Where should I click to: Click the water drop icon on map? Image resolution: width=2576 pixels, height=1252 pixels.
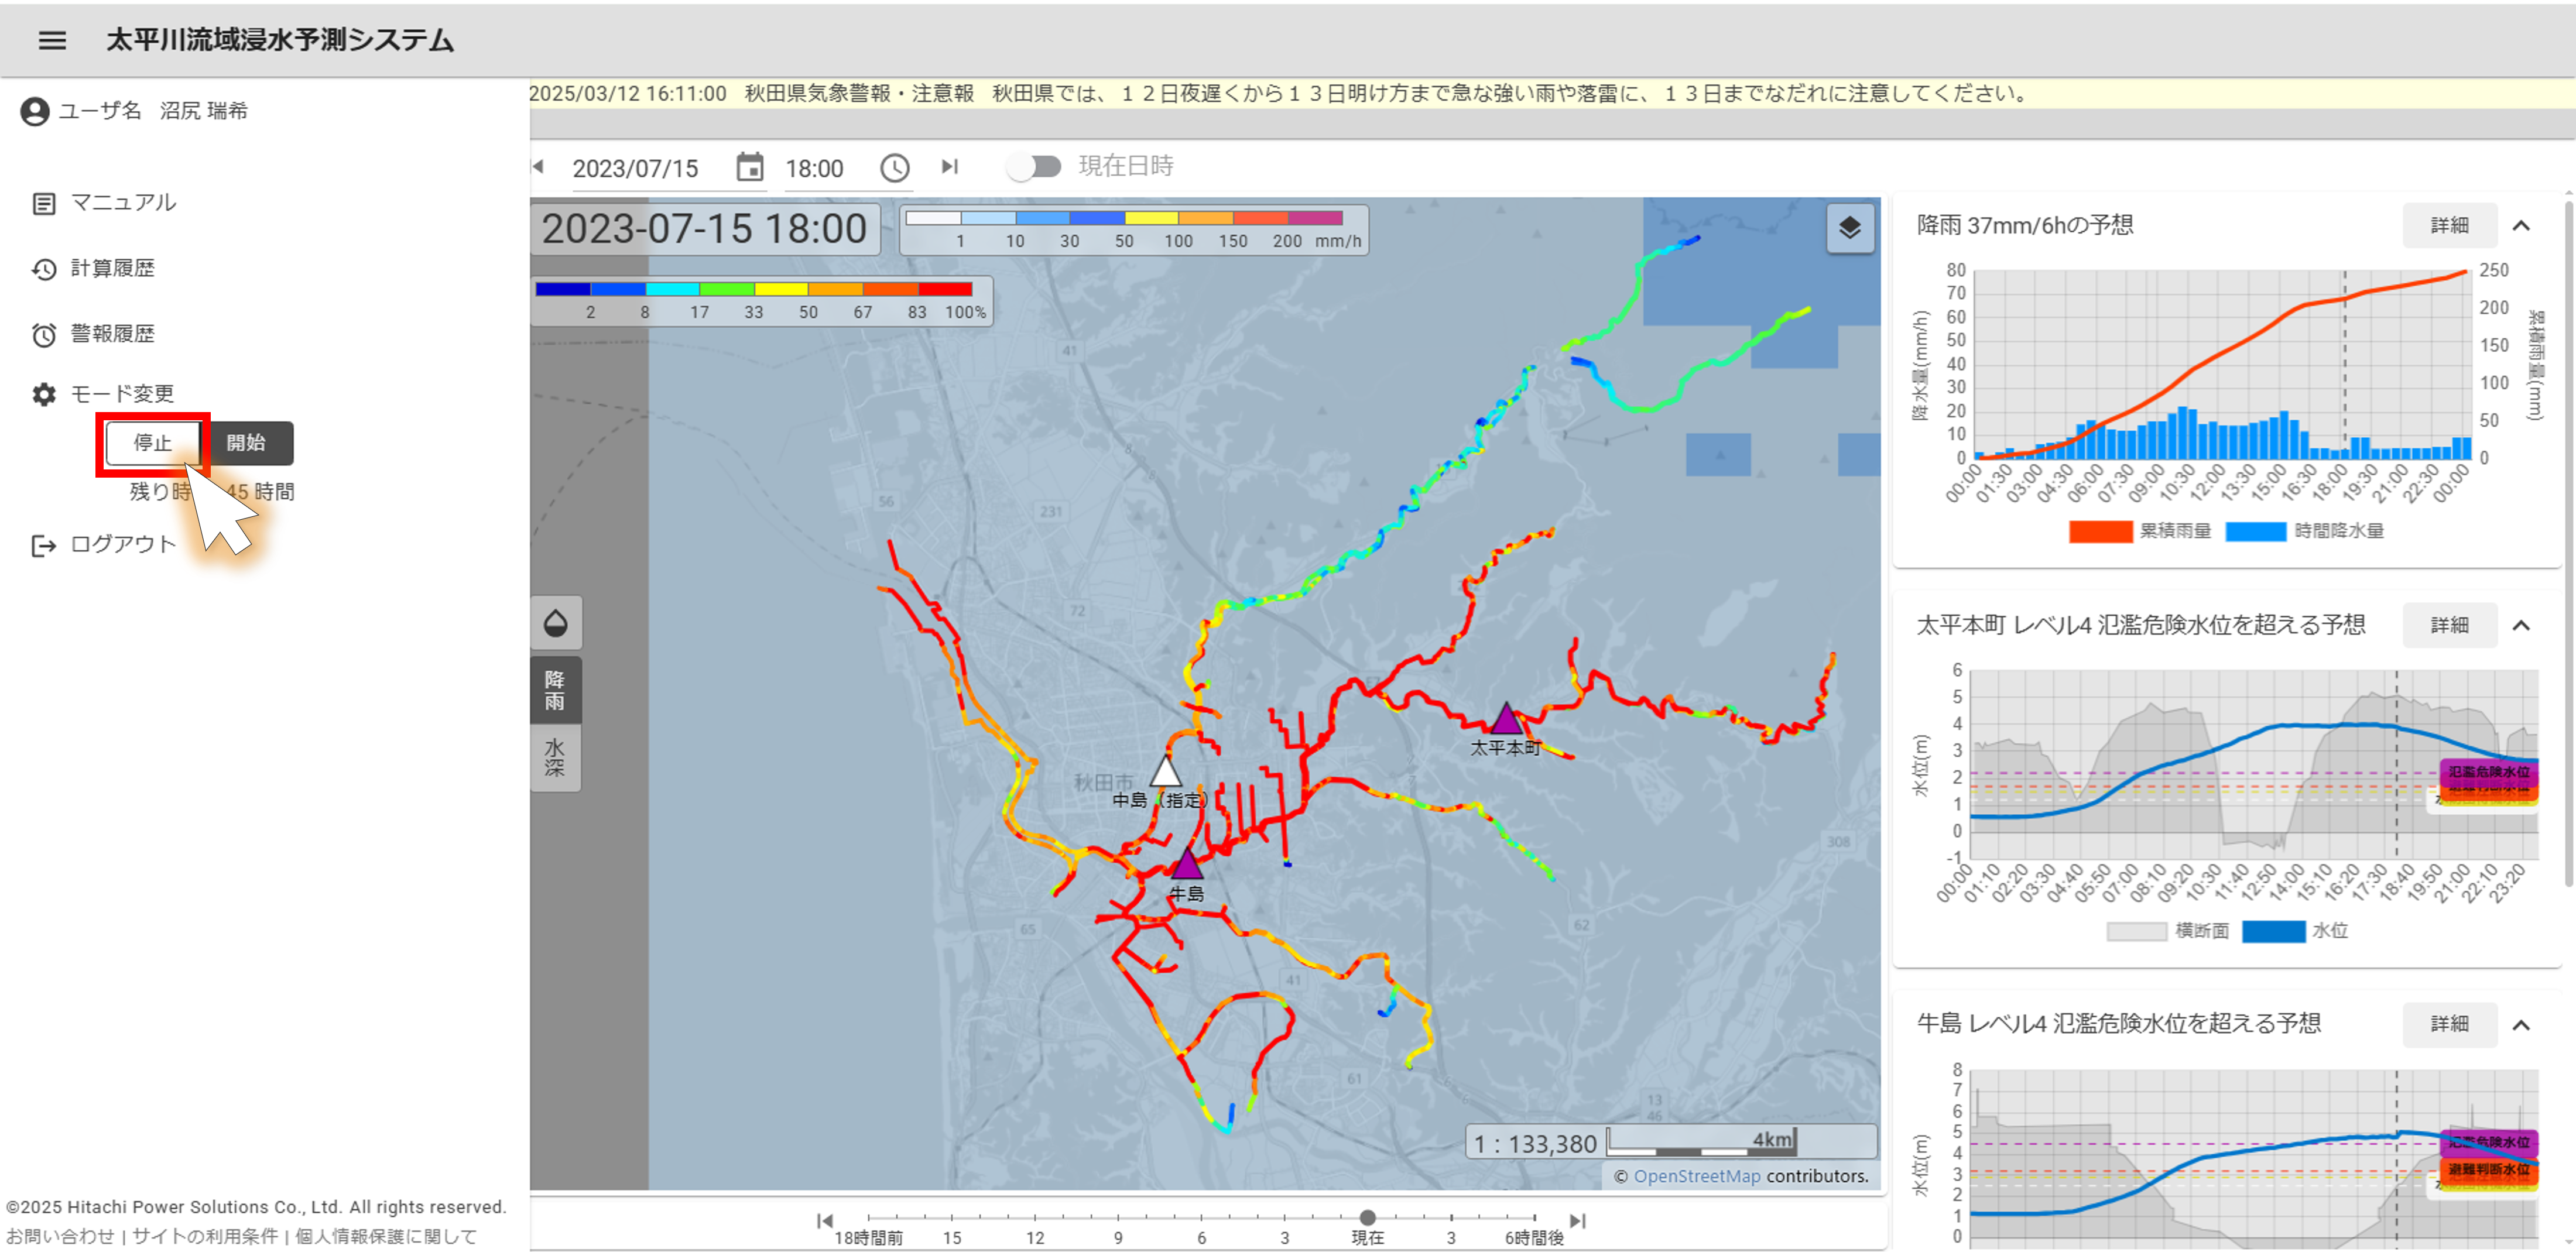(555, 623)
